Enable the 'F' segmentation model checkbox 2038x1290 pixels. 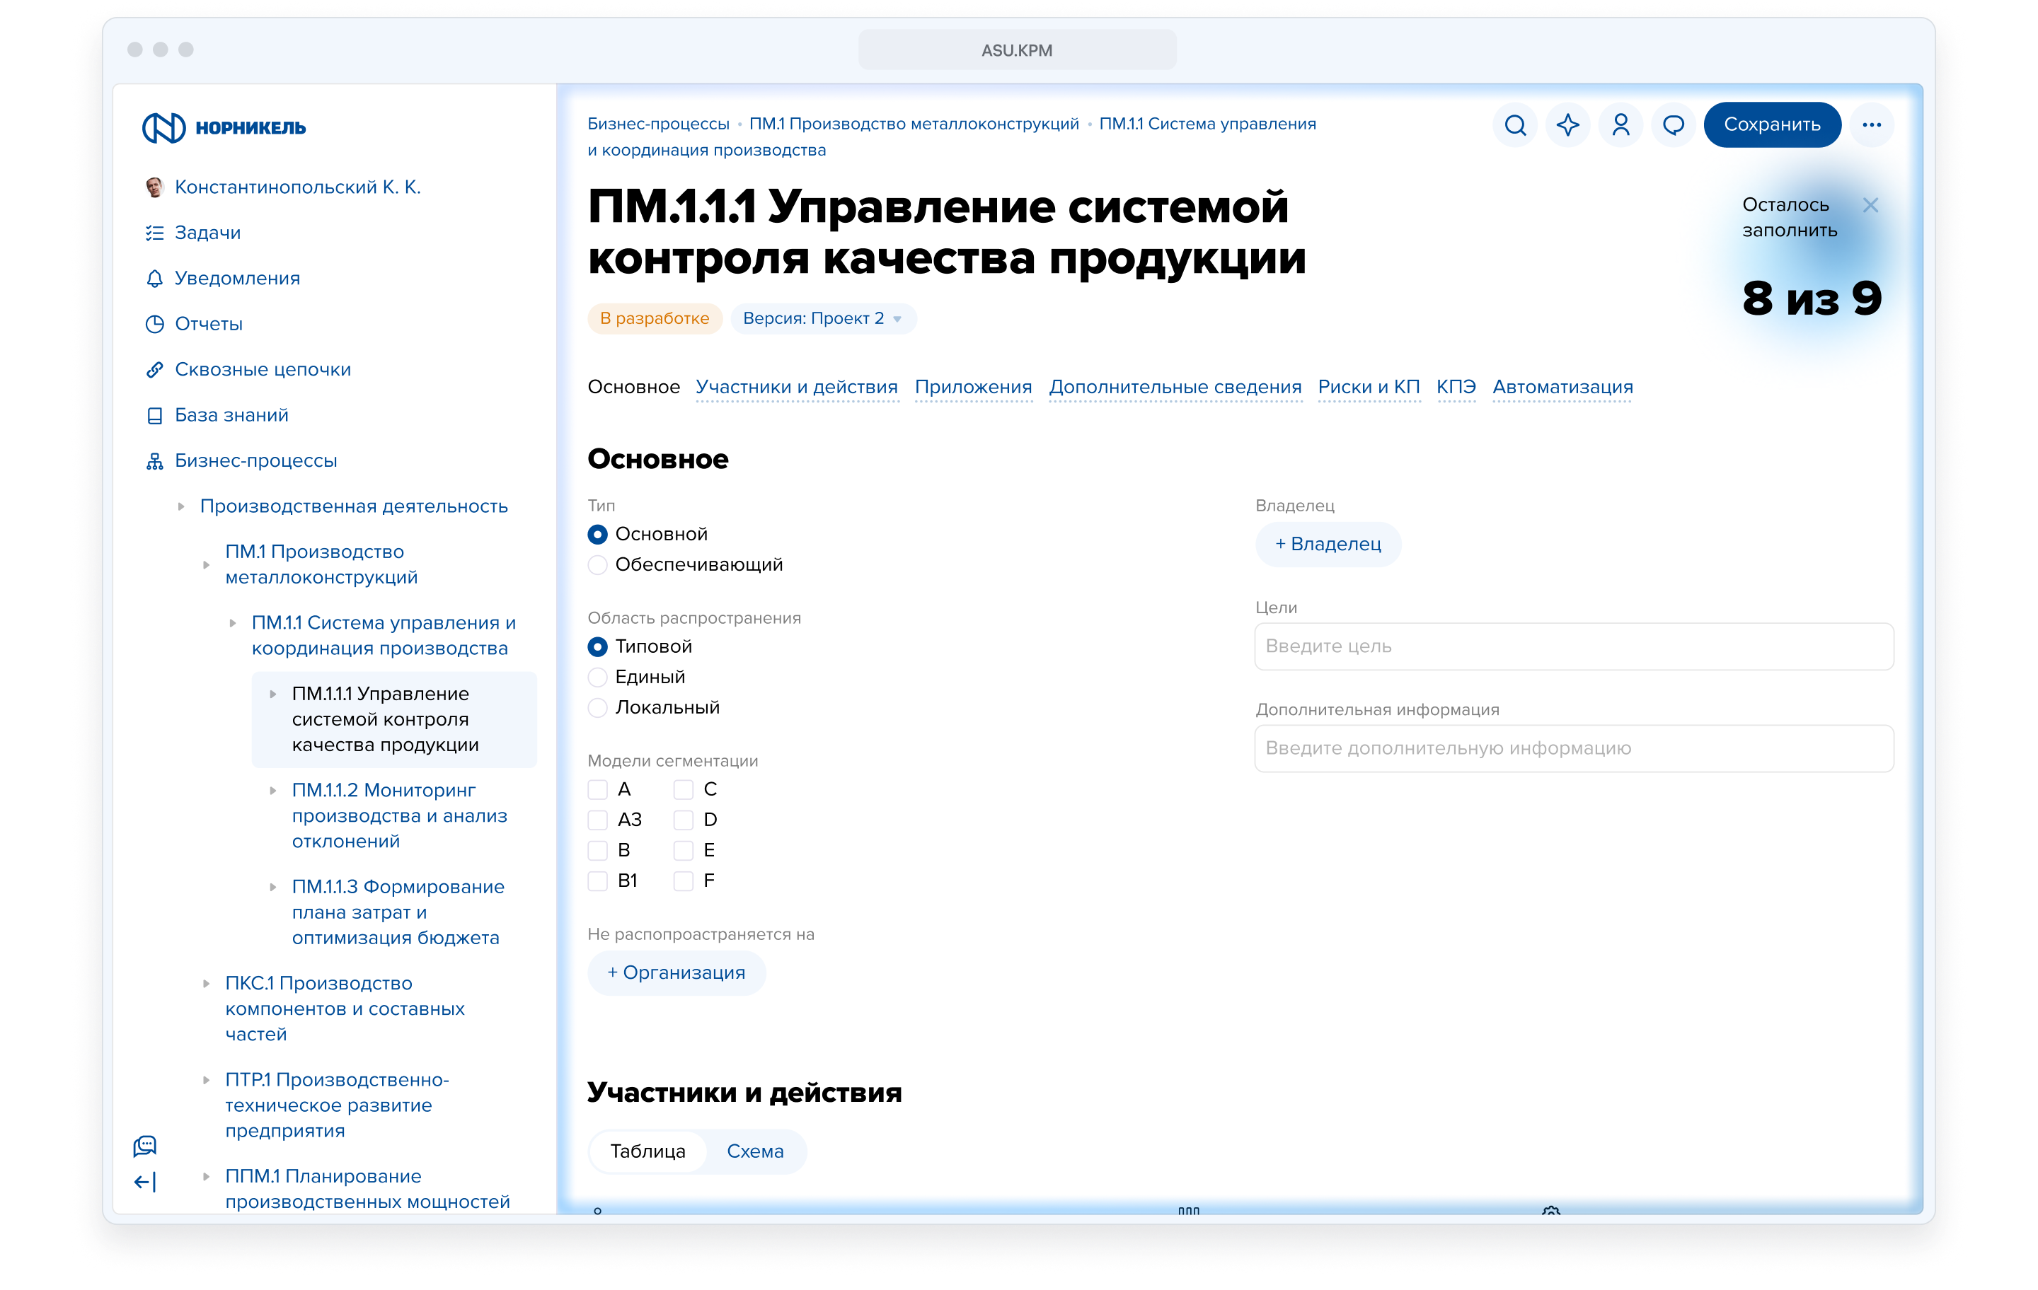tap(683, 881)
